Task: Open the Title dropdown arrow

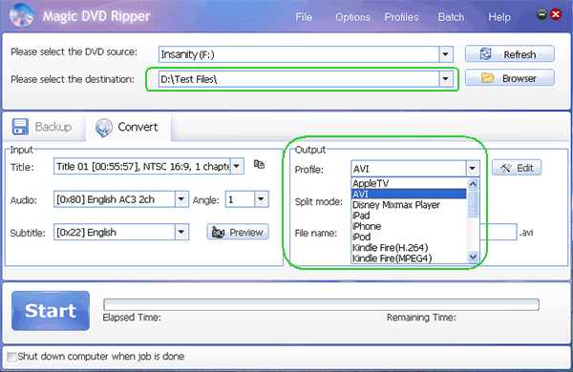Action: [x=237, y=167]
